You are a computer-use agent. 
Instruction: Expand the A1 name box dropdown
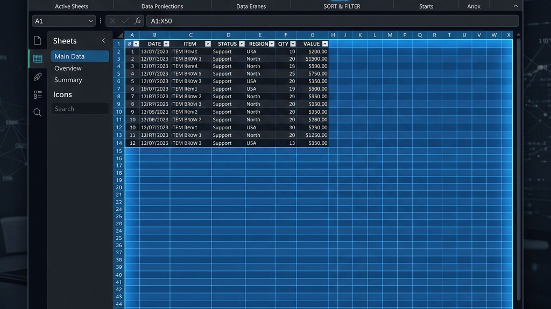tap(90, 21)
